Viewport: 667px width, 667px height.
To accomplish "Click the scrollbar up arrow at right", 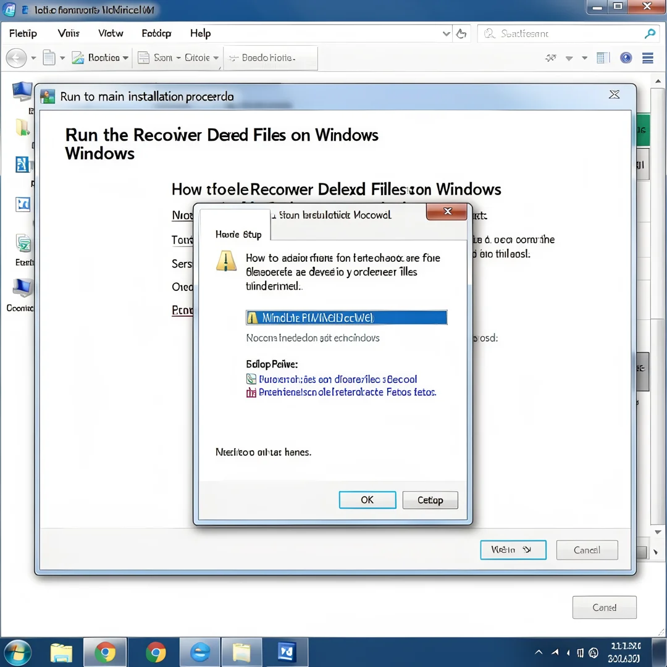I will 658,81.
